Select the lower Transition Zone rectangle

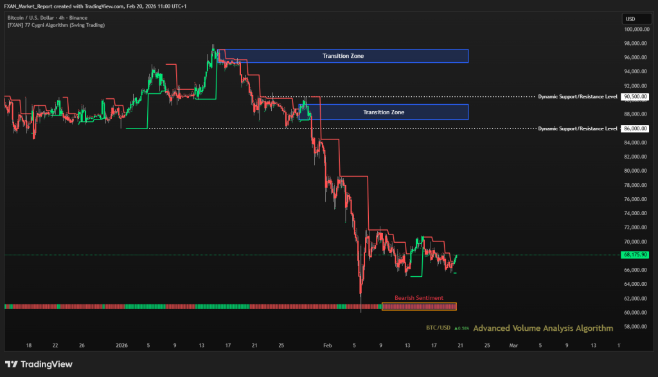coord(384,112)
